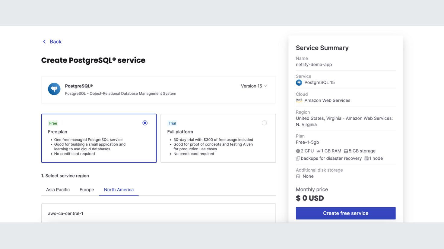Click the node icon next to 1 node

366,158
